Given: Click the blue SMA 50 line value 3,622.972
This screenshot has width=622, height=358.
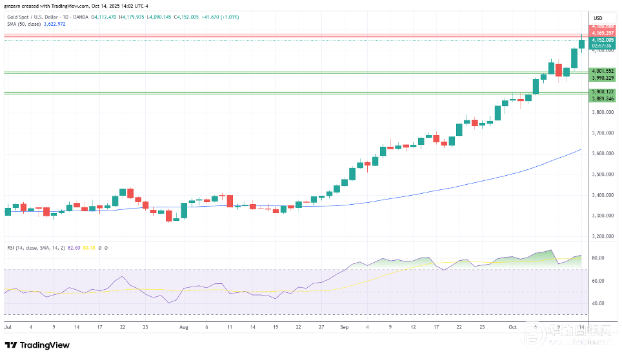Looking at the screenshot, I should pos(54,23).
